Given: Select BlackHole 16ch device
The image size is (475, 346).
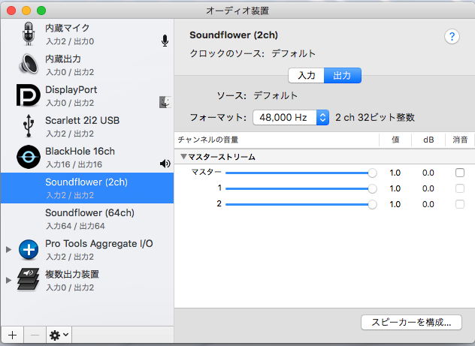Looking at the screenshot, I should (87, 158).
